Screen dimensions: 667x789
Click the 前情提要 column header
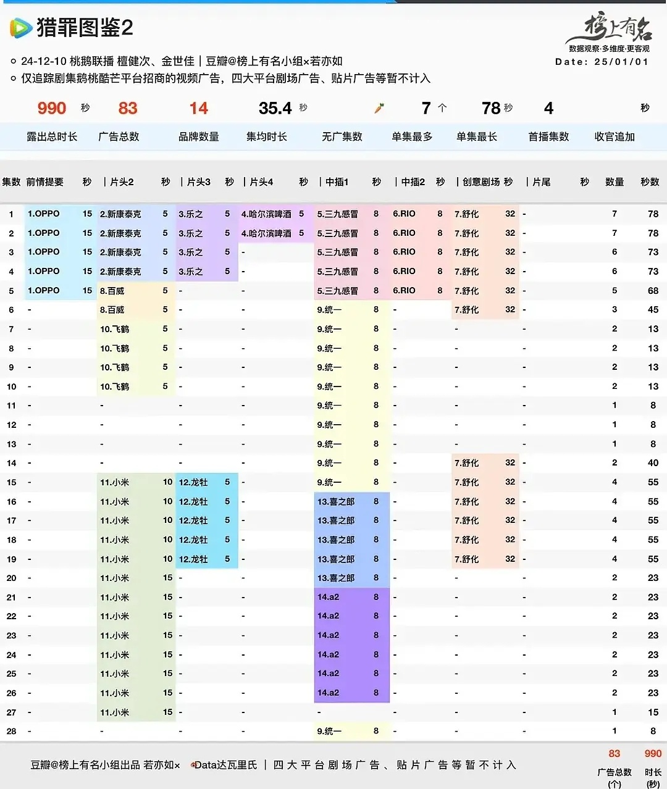point(45,182)
